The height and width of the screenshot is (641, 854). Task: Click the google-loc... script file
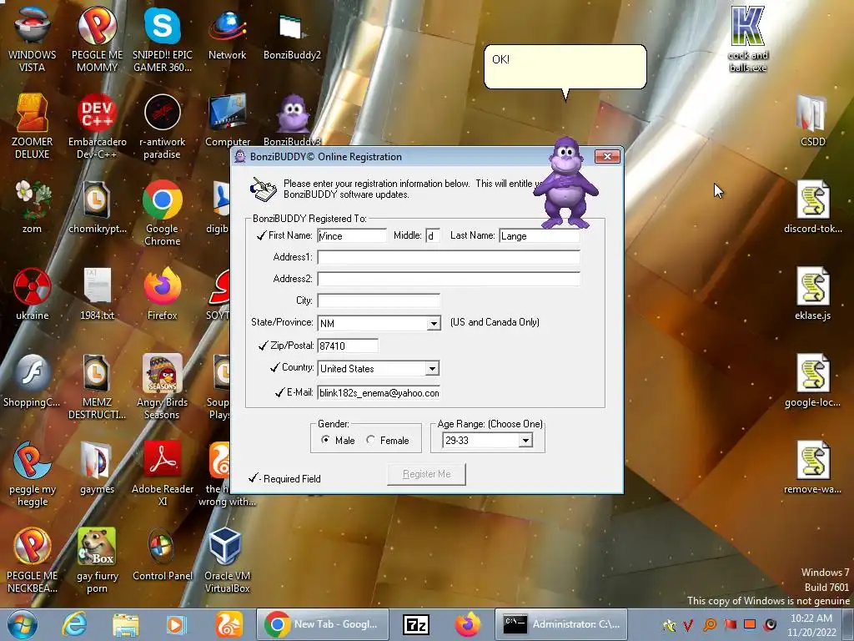[x=812, y=380]
